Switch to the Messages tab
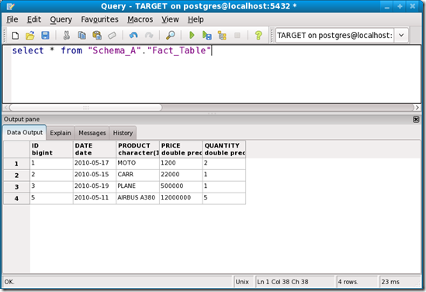426x292 pixels. click(92, 133)
